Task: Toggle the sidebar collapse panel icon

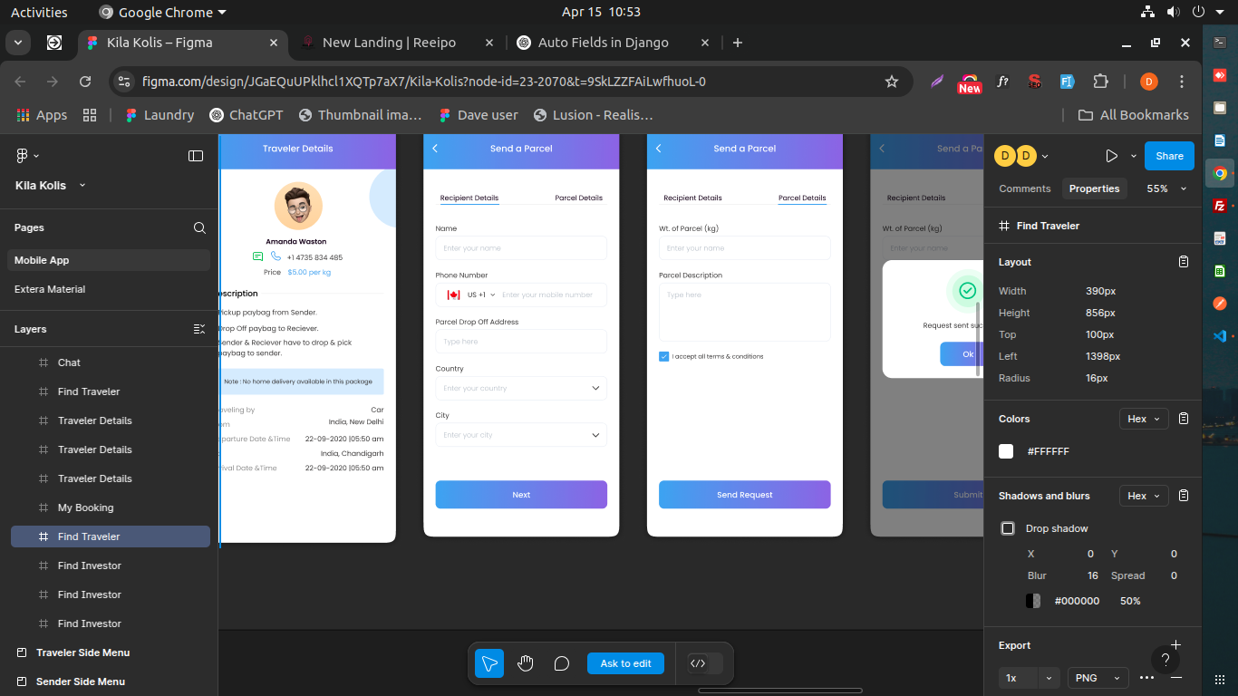Action: [x=196, y=156]
